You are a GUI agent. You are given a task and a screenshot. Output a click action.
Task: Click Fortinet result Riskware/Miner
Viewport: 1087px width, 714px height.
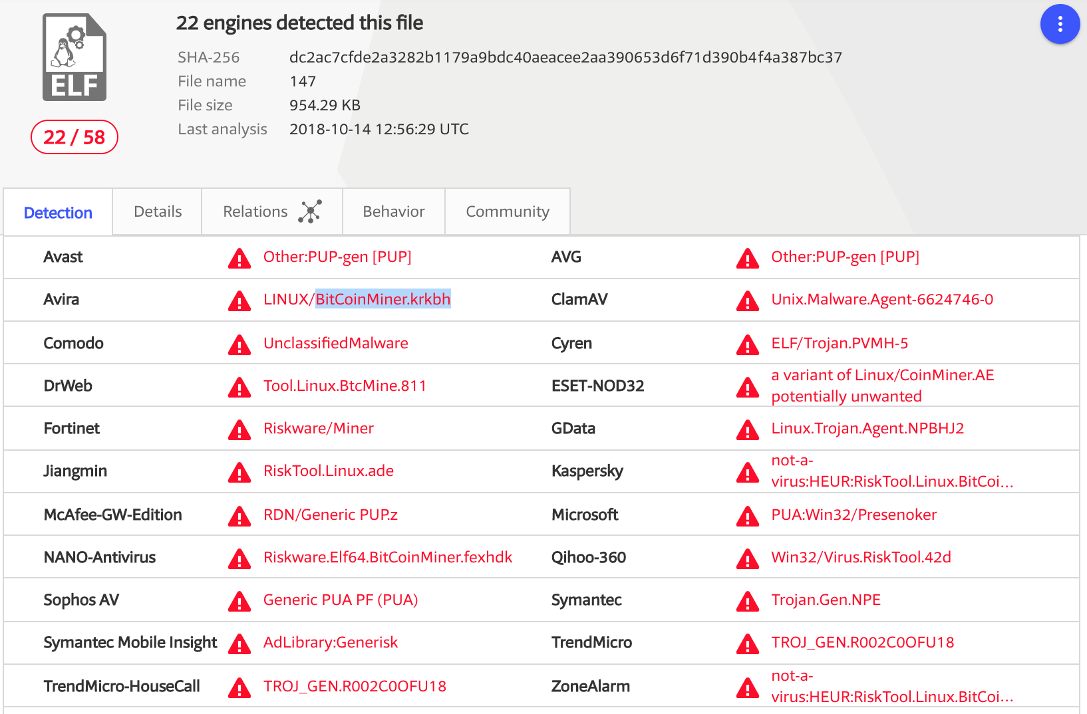click(319, 428)
